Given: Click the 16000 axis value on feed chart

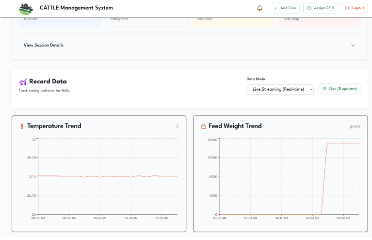Looking at the screenshot, I should click(212, 140).
